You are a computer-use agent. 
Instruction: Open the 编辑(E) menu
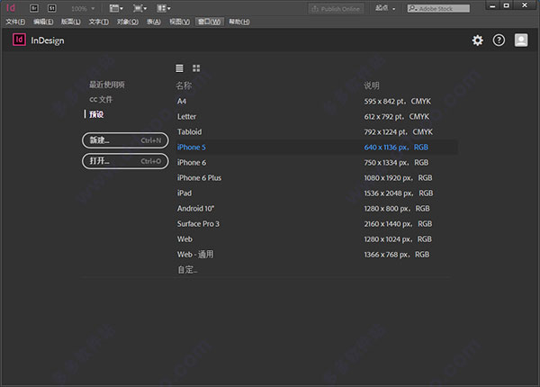[x=43, y=22]
